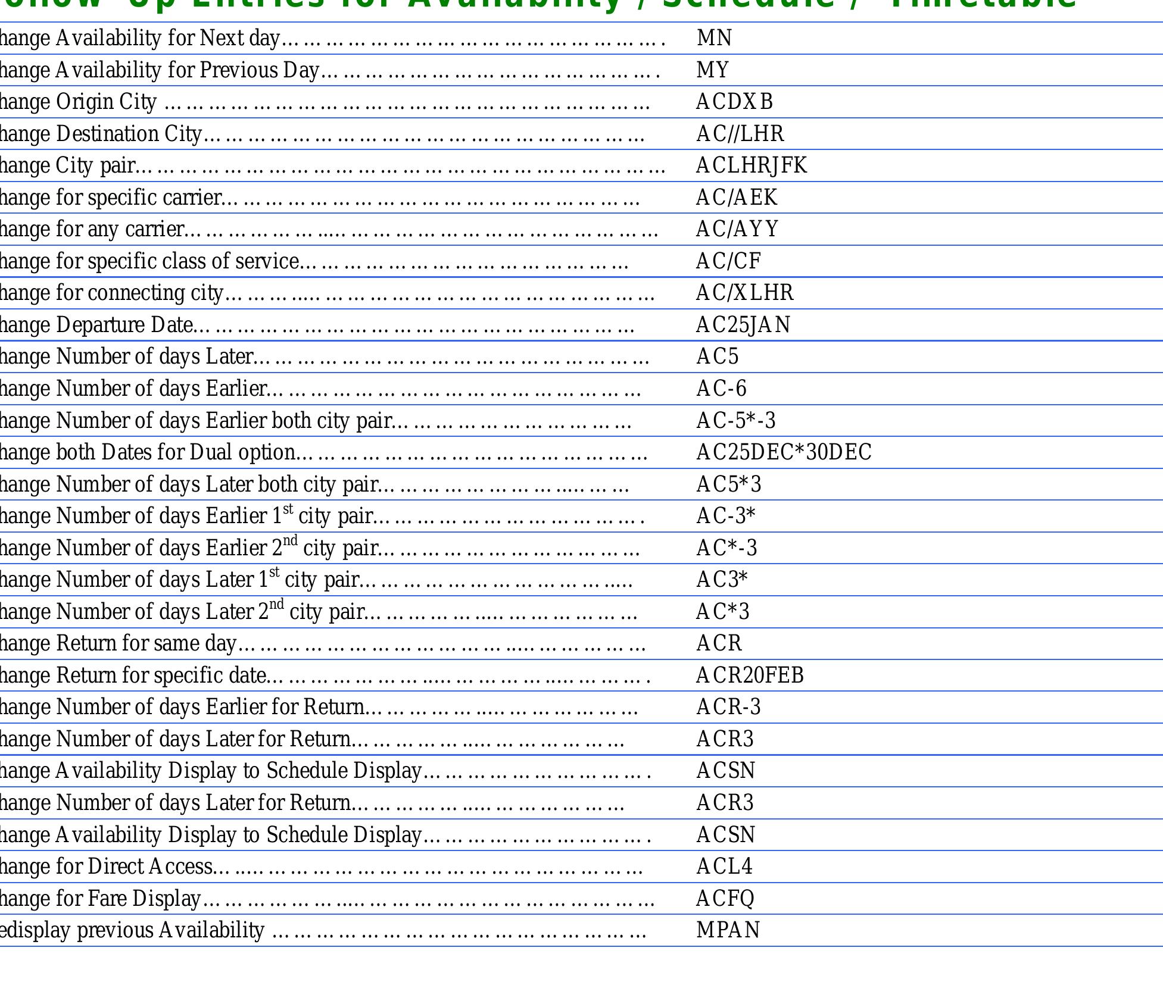Screen dimensions: 1163x982
Task: Click the AC-5*-3 code
Action: click(x=736, y=421)
